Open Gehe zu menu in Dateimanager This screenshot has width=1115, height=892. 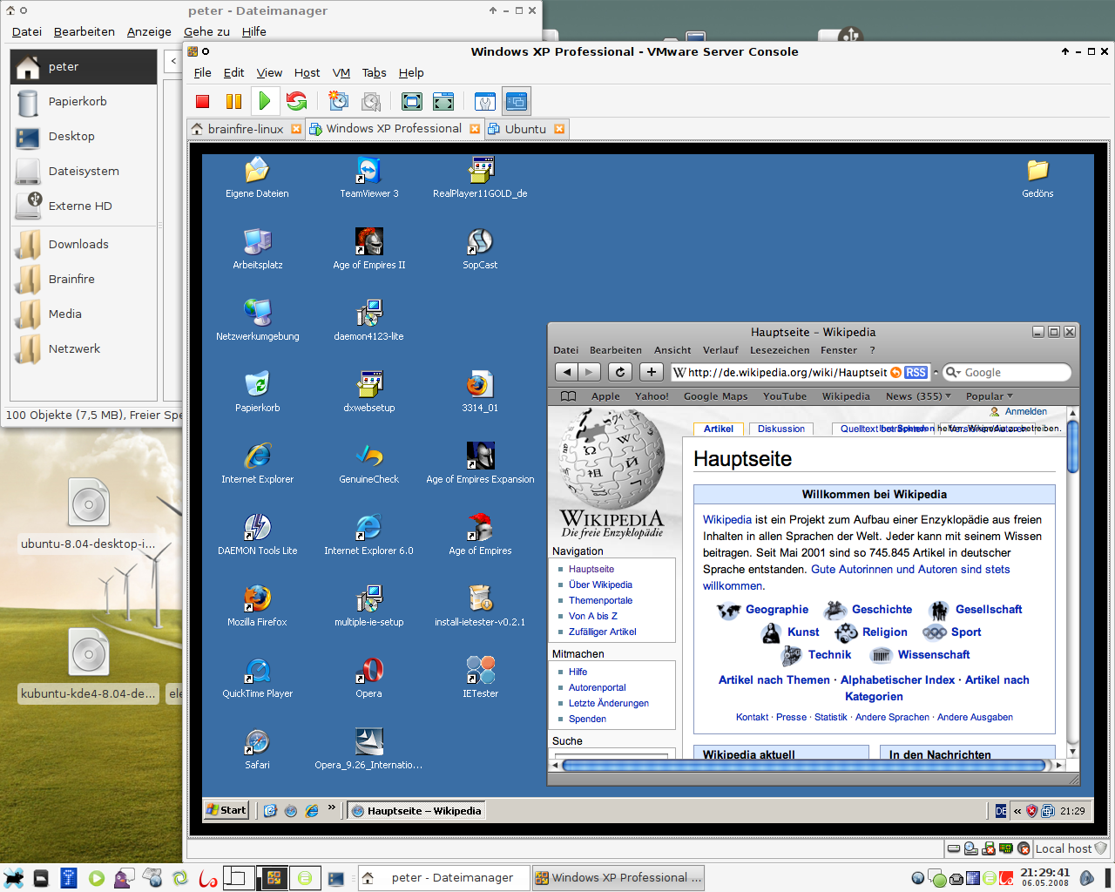click(x=206, y=31)
